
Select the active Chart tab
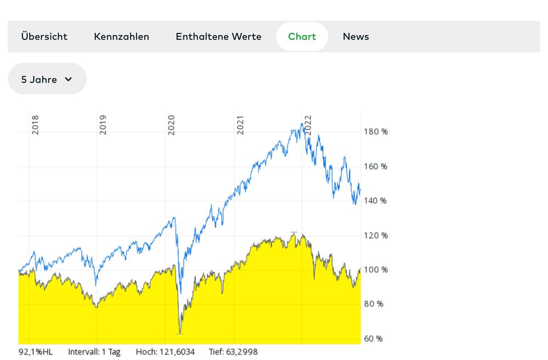pyautogui.click(x=302, y=37)
